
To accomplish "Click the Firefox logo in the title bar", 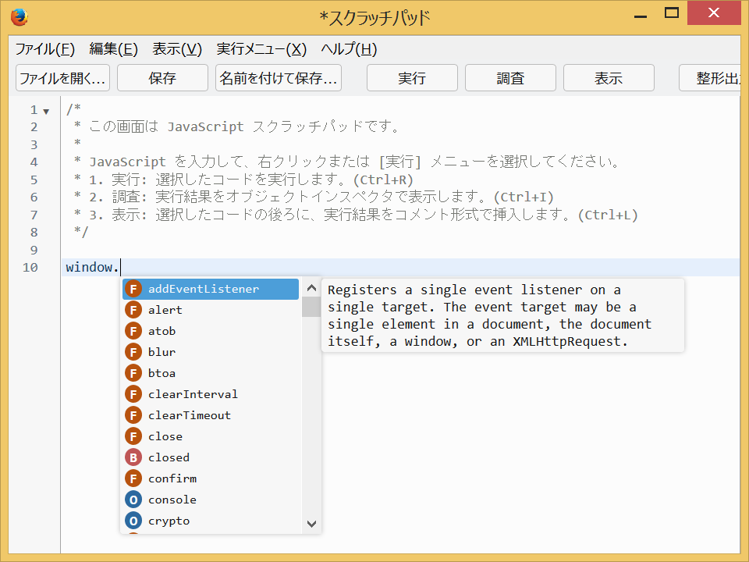I will pyautogui.click(x=20, y=17).
